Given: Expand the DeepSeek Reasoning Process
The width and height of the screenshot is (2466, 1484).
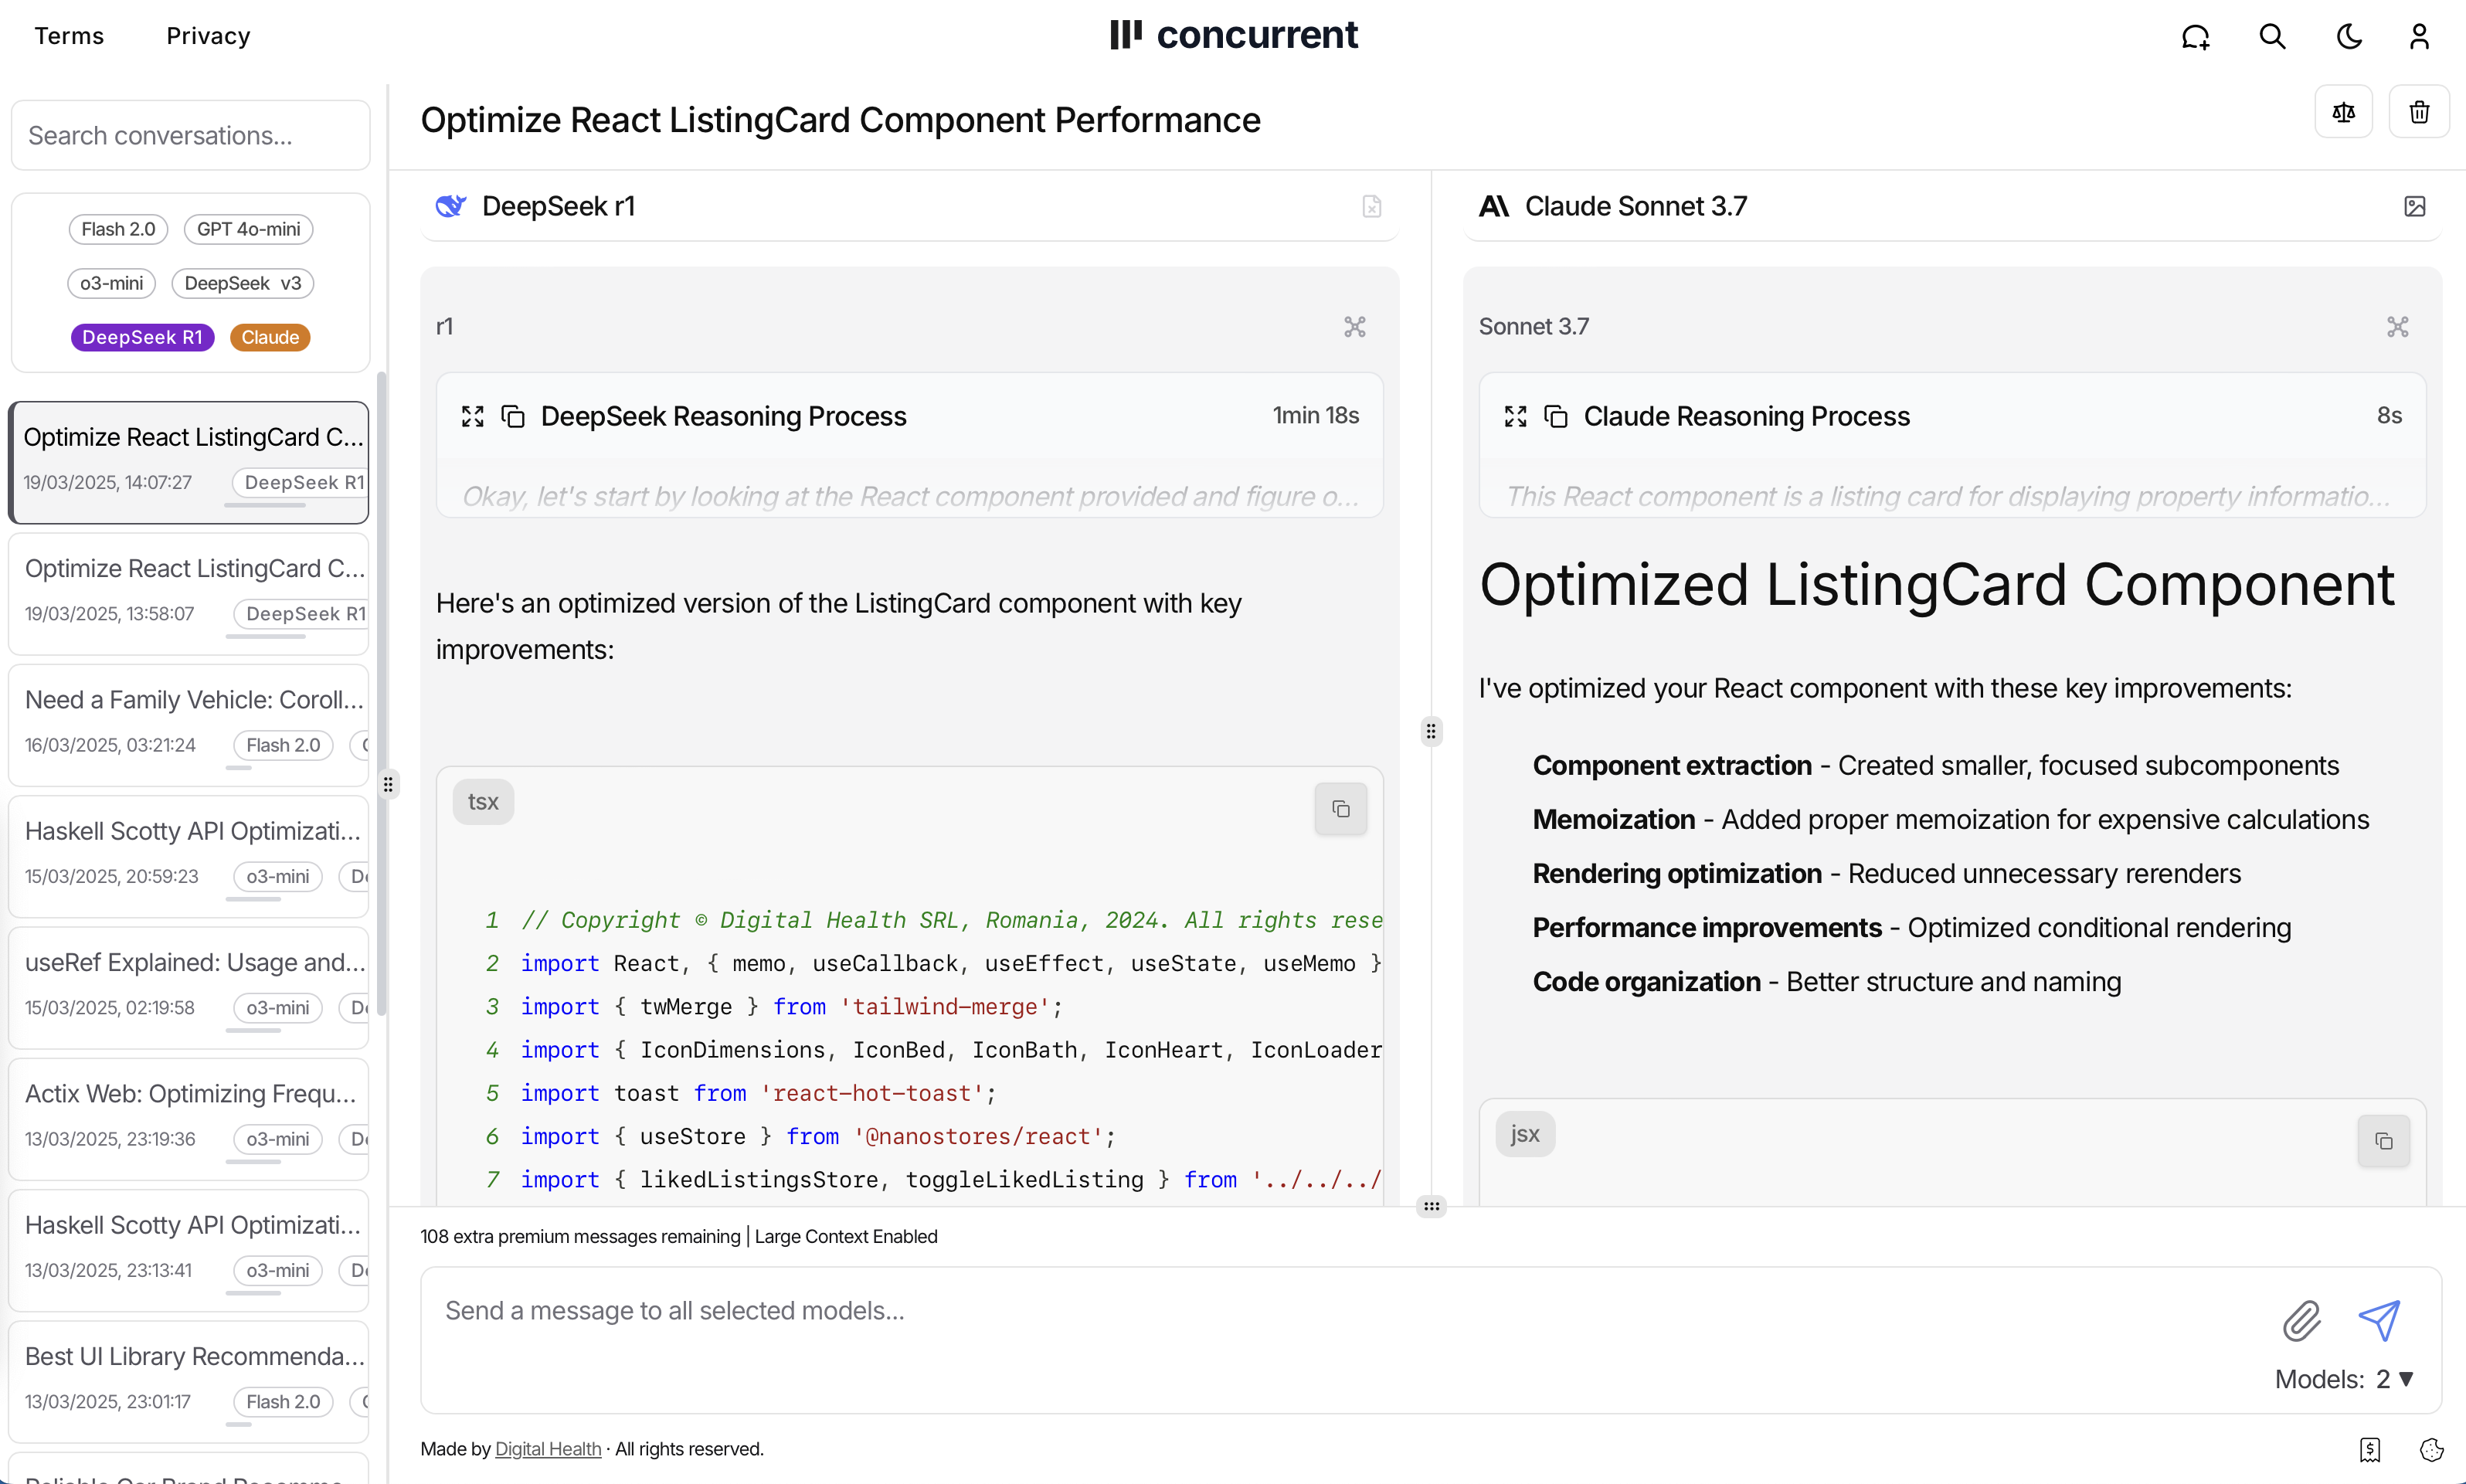Looking at the screenshot, I should pyautogui.click(x=472, y=416).
